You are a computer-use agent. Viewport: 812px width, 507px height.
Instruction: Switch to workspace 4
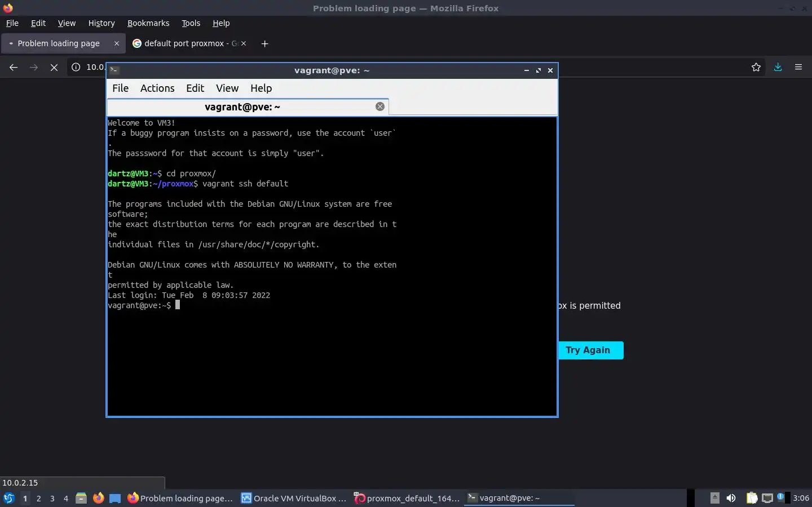coord(66,498)
